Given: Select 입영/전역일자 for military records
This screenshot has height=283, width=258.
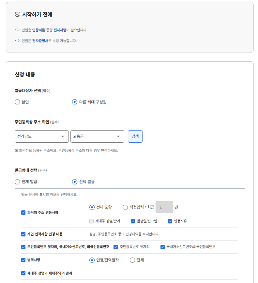Looking at the screenshot, I should (93, 260).
